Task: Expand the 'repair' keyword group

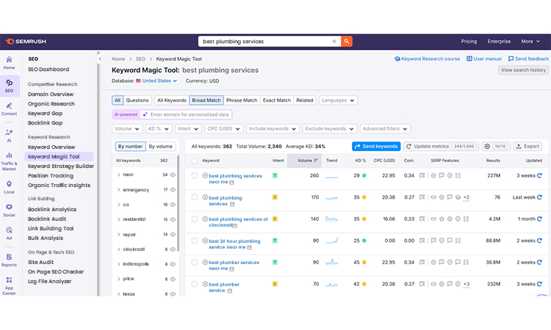Action: [x=118, y=234]
